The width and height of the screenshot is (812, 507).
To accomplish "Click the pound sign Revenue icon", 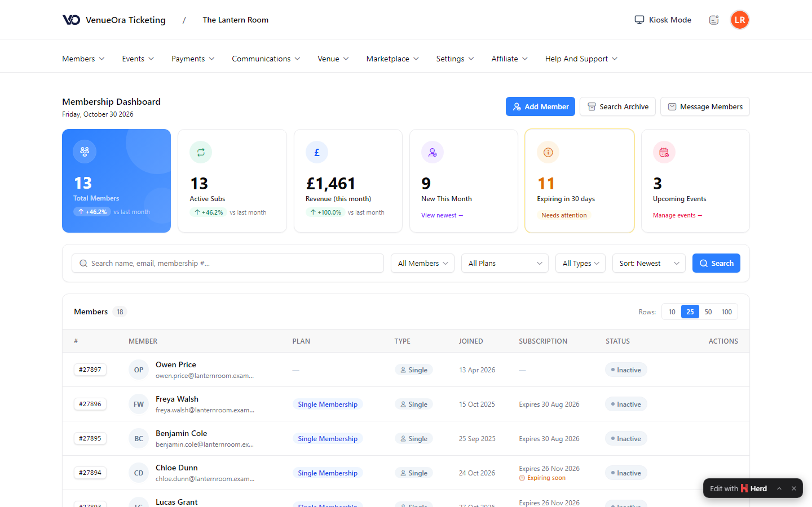I will [x=317, y=152].
